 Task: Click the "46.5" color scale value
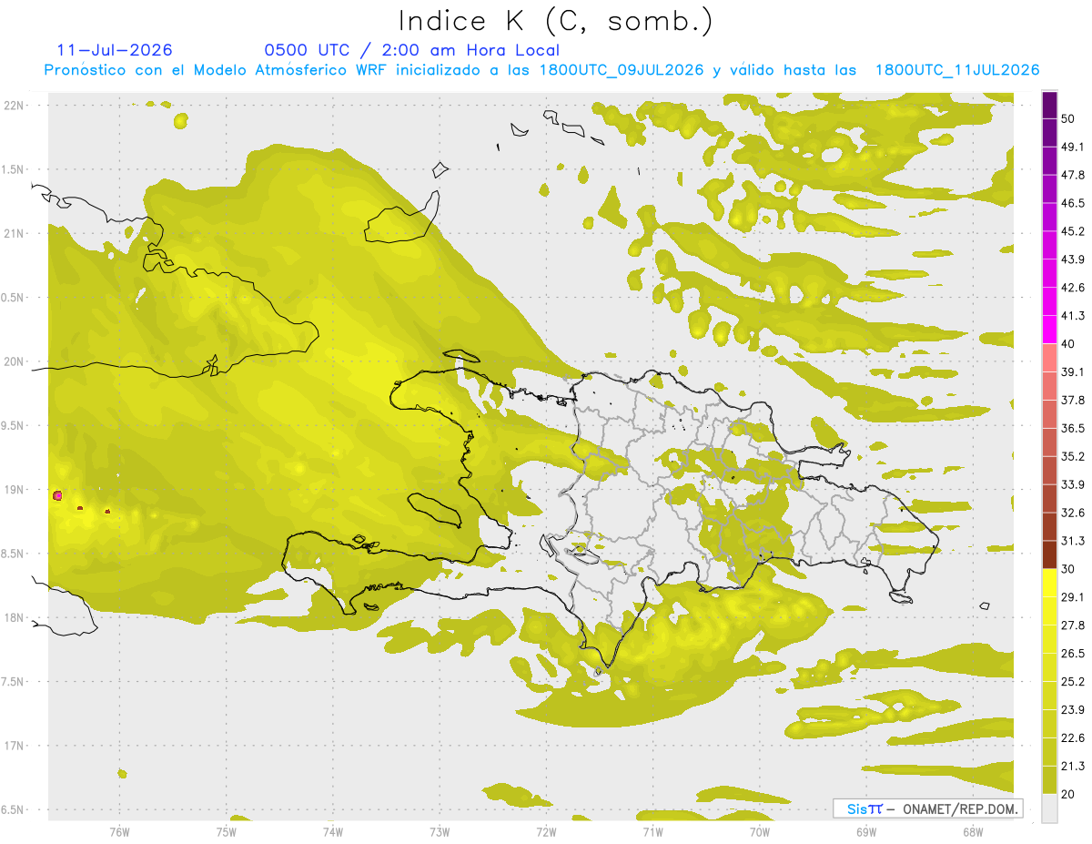pyautogui.click(x=1073, y=203)
